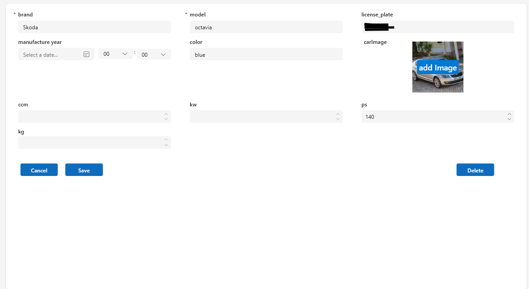The image size is (529, 289).
Task: Increase kw value with up arrow
Action: (338, 114)
